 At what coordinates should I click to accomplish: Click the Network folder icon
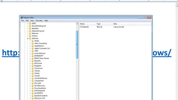click(x=30, y=33)
